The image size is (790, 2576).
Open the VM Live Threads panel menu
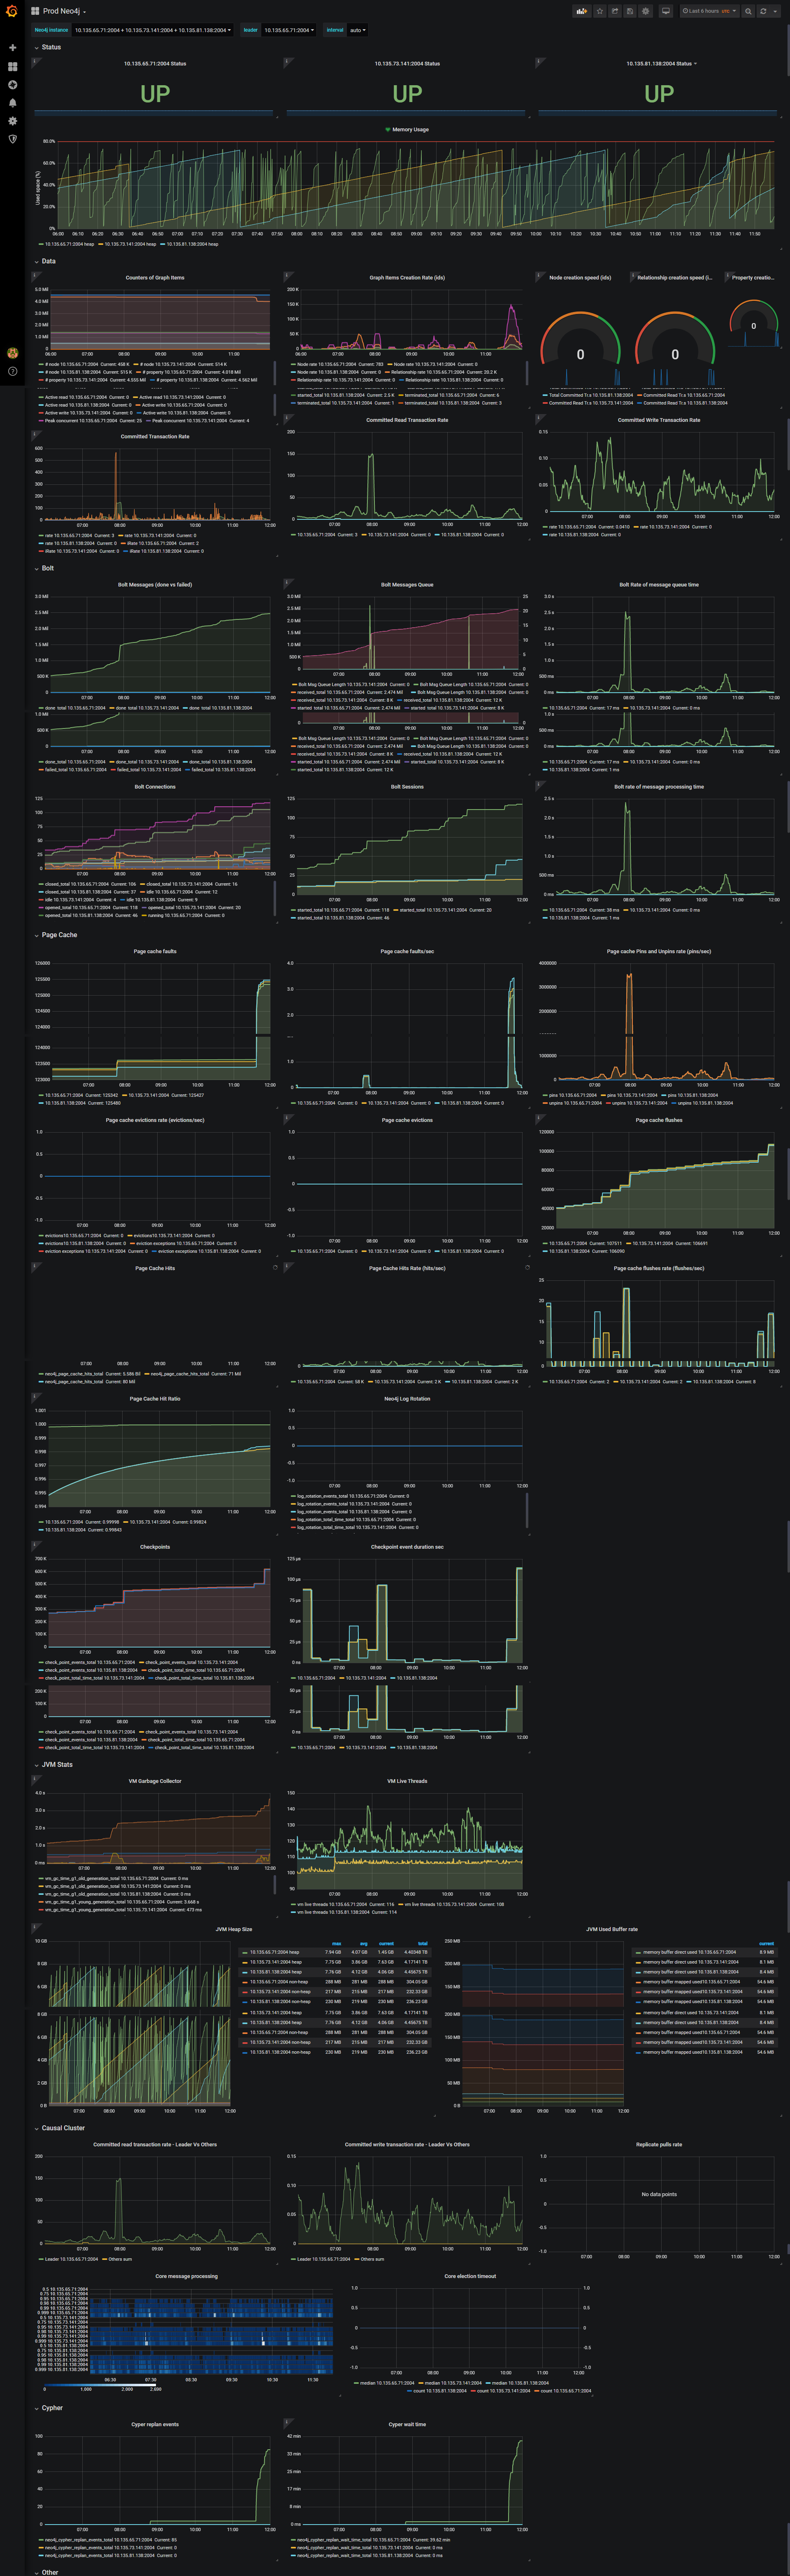coord(407,1781)
